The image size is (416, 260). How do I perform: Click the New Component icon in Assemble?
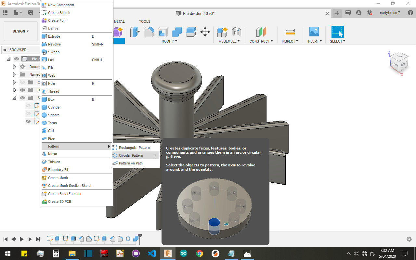(223, 32)
